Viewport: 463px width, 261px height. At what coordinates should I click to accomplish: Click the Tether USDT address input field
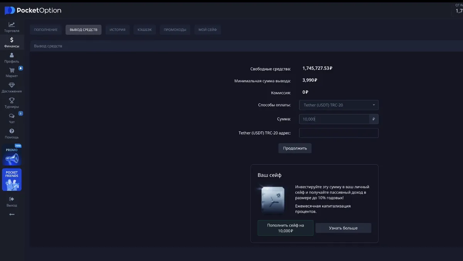tap(338, 133)
